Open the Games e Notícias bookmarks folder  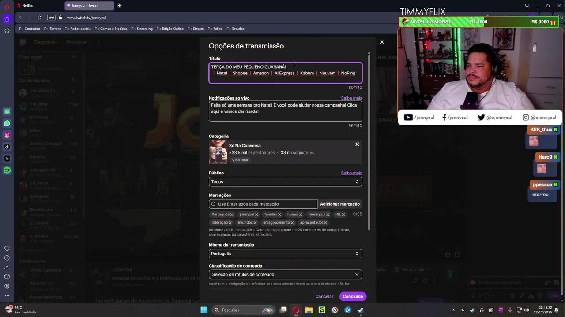(111, 29)
